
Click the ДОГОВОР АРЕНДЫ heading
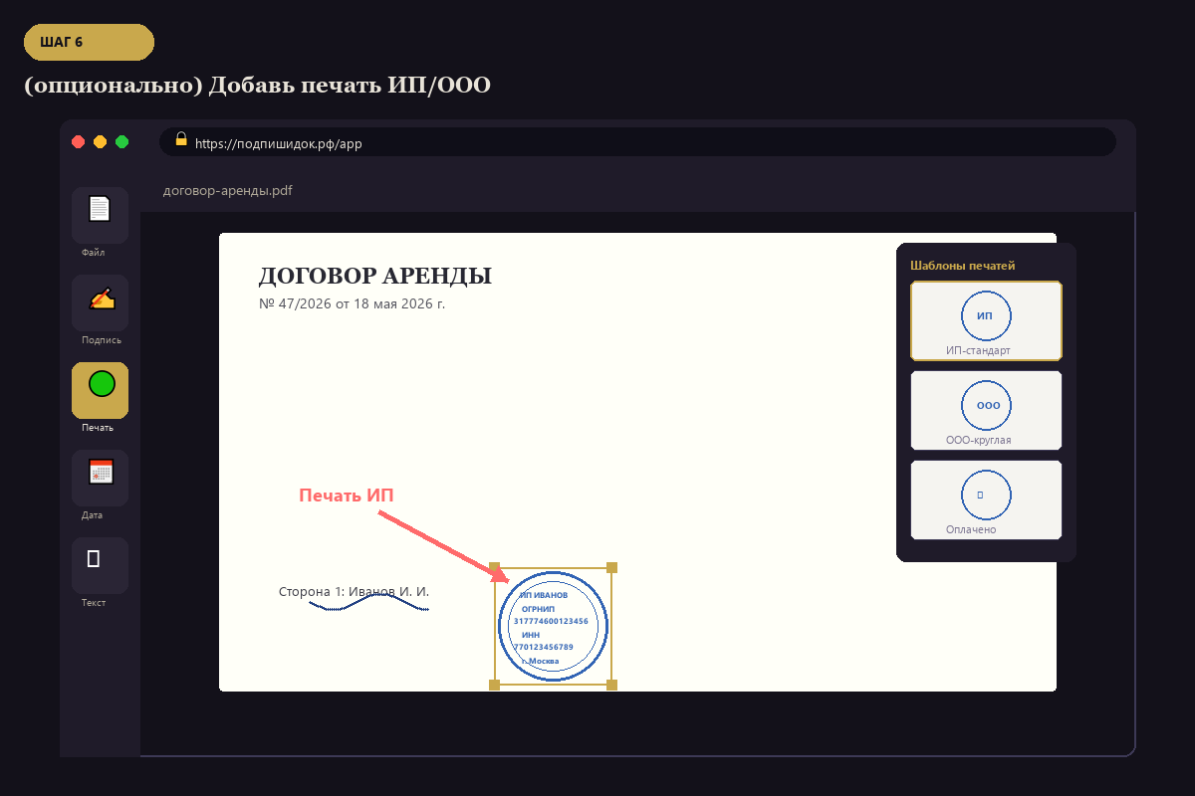tap(375, 276)
